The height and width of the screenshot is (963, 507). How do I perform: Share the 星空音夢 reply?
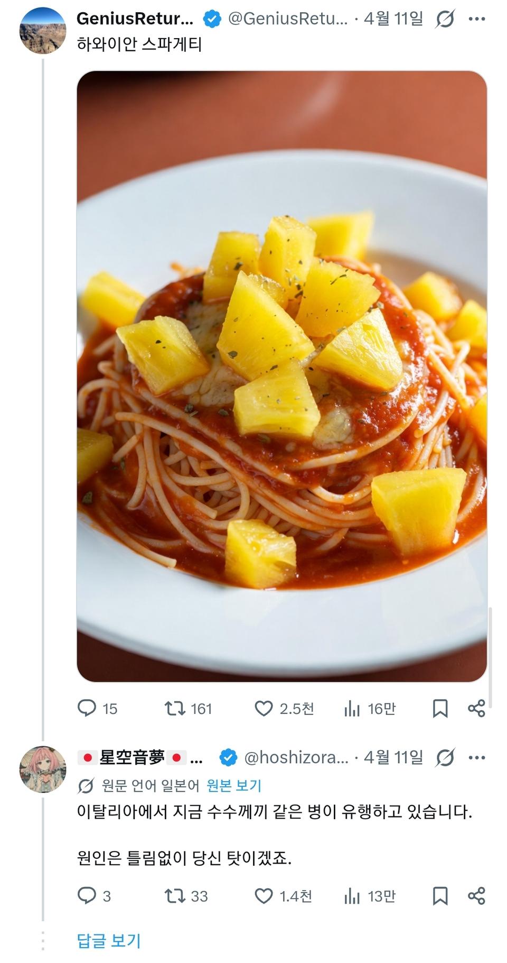(x=476, y=895)
